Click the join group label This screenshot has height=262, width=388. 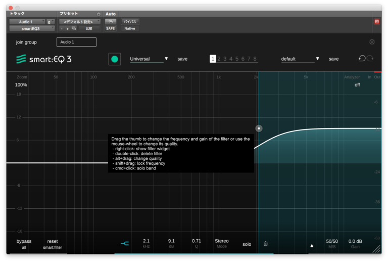tap(26, 42)
